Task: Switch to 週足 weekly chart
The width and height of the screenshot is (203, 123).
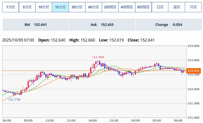Action: tap(177, 7)
